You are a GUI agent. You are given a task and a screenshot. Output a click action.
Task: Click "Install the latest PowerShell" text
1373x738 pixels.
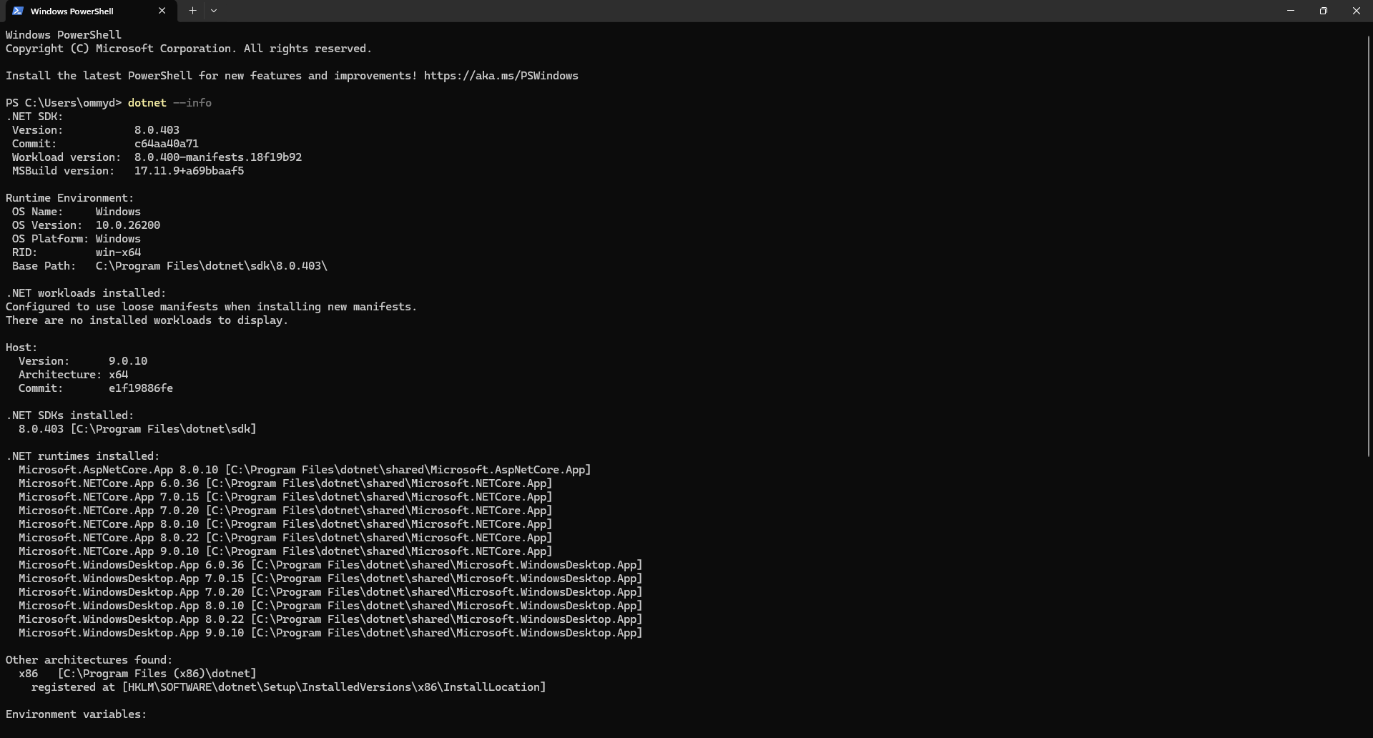[99, 76]
